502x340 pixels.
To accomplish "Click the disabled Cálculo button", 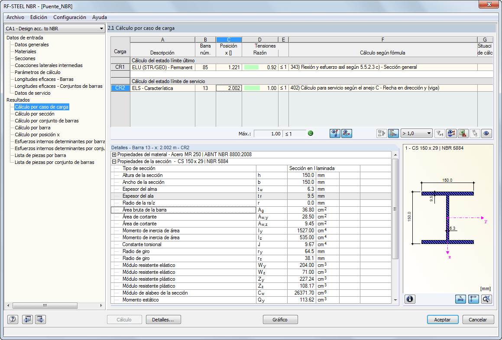I will point(124,320).
